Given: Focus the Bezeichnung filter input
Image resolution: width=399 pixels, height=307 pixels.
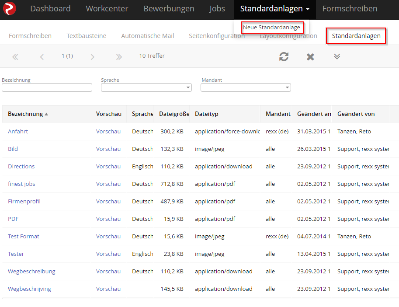Looking at the screenshot, I should pos(47,87).
